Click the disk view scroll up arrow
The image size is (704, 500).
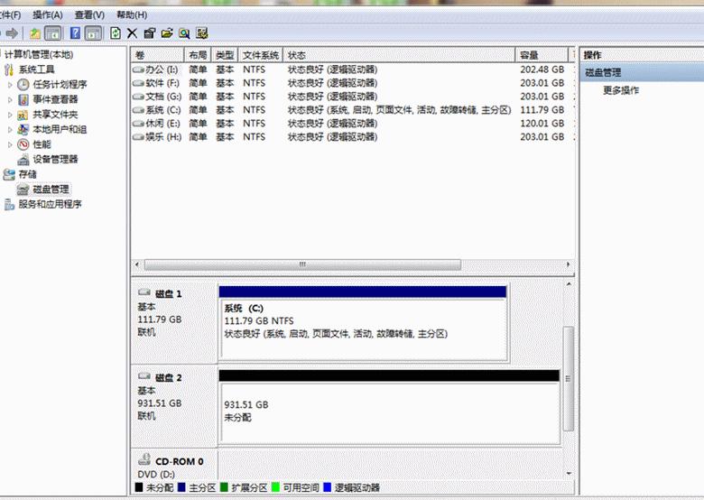click(x=569, y=284)
